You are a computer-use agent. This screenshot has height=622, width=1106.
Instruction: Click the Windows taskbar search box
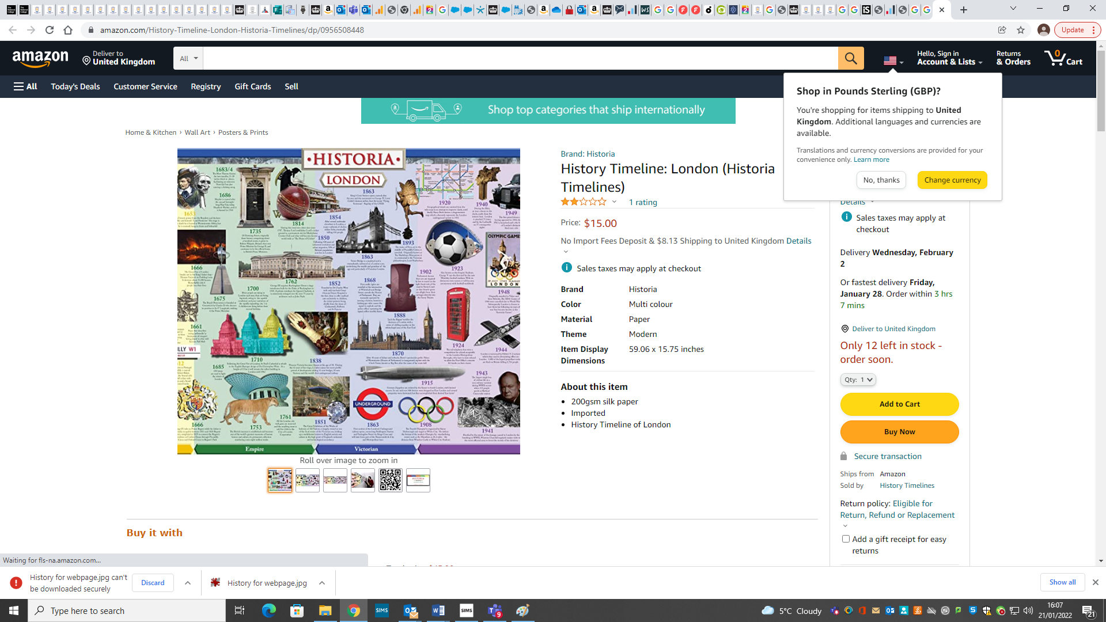pyautogui.click(x=127, y=610)
